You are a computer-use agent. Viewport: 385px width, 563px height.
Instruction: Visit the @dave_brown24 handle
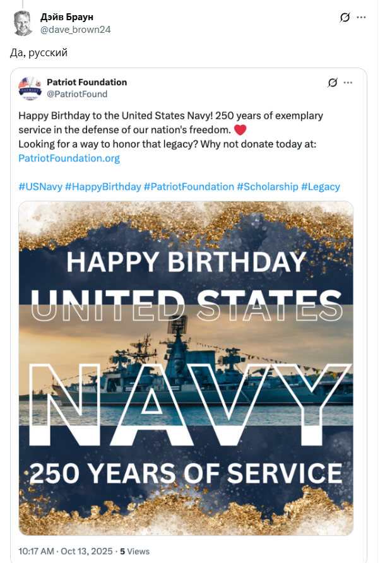(76, 29)
